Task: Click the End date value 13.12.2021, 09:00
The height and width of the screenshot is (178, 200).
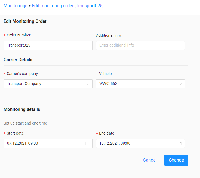Action: (x=115, y=143)
